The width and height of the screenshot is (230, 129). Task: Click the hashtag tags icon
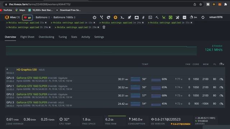(x=143, y=18)
